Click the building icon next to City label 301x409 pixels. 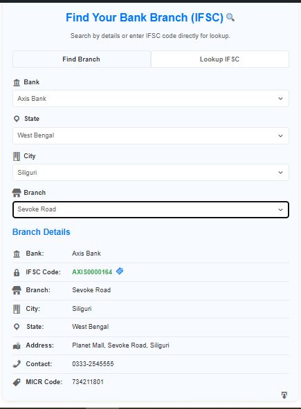point(17,156)
